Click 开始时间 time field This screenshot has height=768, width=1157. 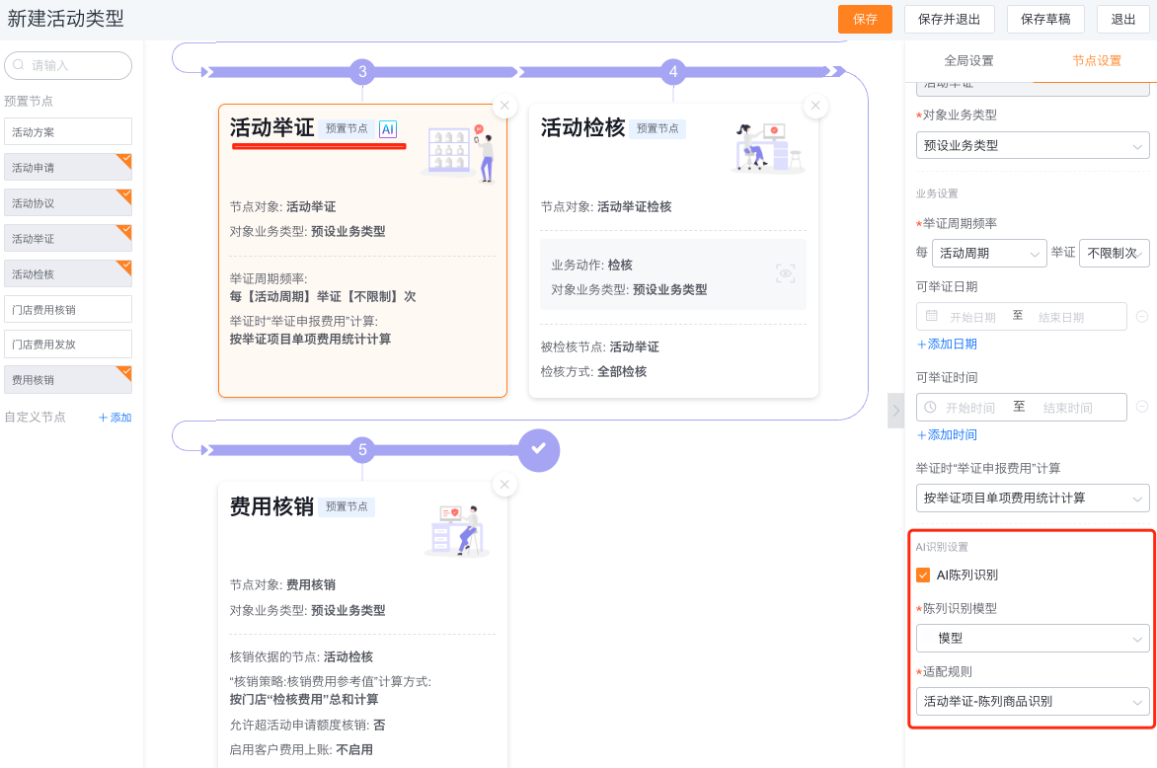(x=970, y=408)
